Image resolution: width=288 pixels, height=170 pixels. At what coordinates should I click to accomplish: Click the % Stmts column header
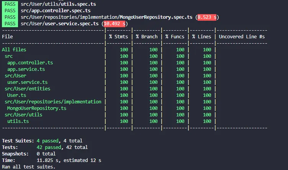coord(118,36)
